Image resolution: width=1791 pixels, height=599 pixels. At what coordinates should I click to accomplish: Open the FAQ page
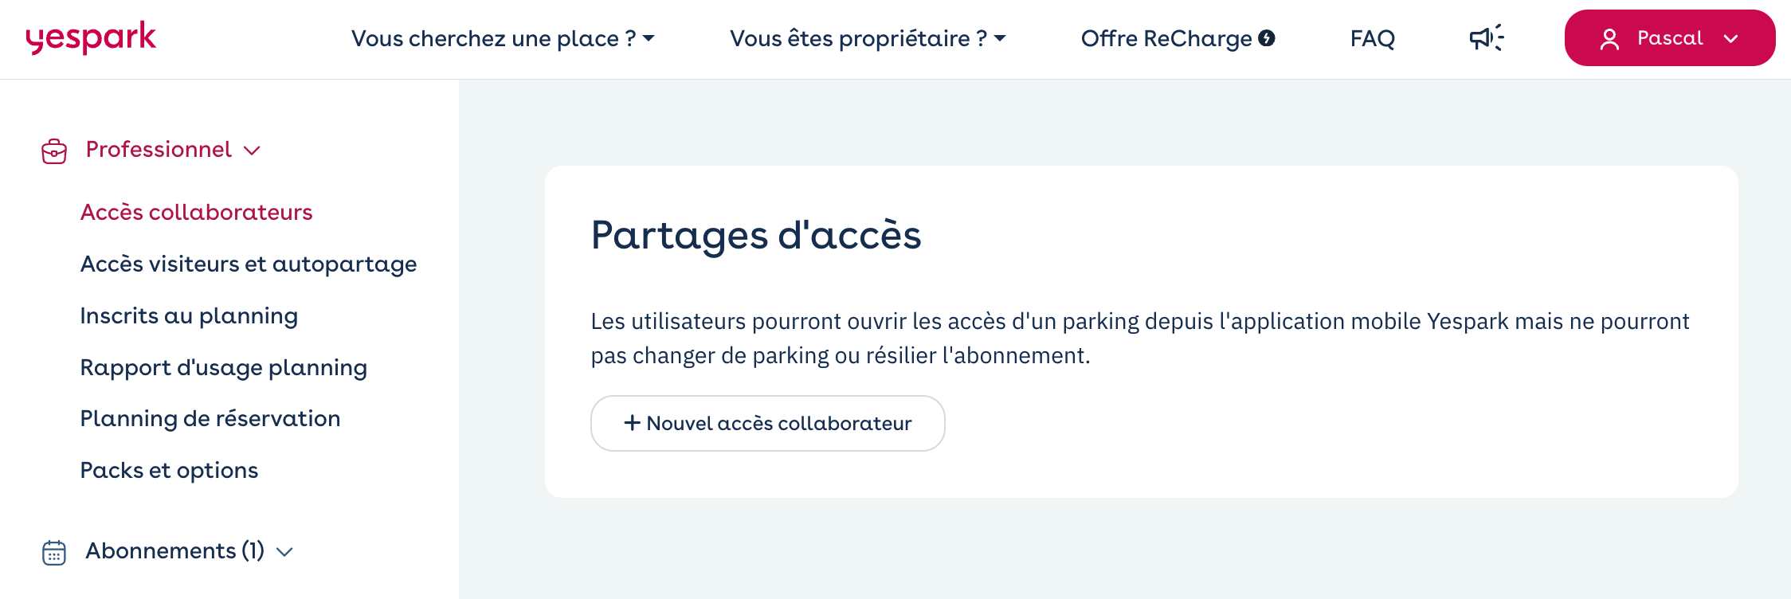pyautogui.click(x=1372, y=38)
